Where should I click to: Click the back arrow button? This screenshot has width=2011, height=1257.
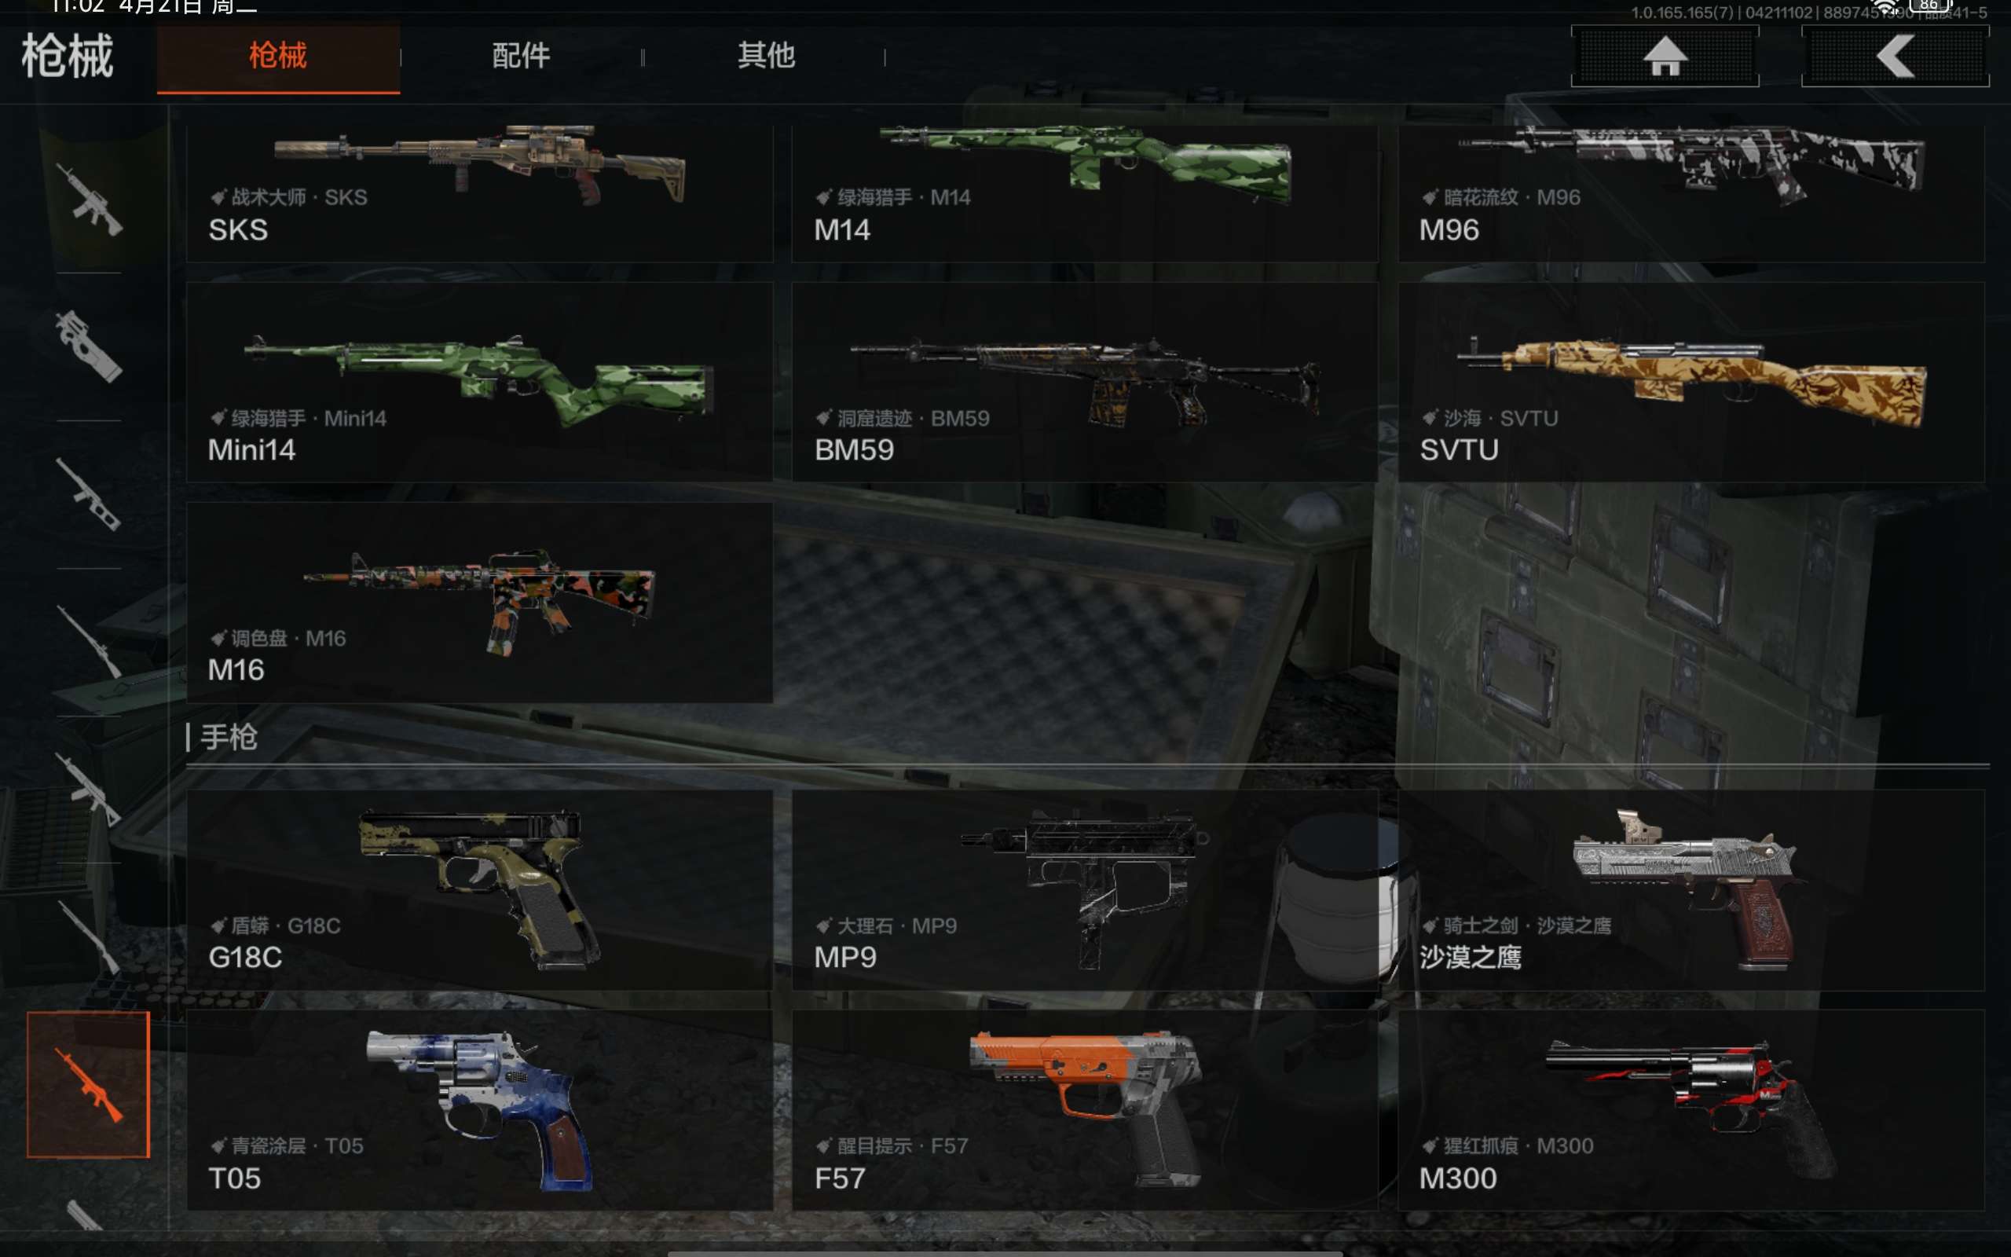1895,56
